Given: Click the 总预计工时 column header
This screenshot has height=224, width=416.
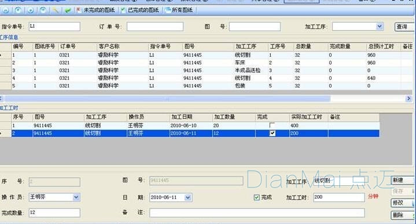Looking at the screenshot, I should 383,46.
